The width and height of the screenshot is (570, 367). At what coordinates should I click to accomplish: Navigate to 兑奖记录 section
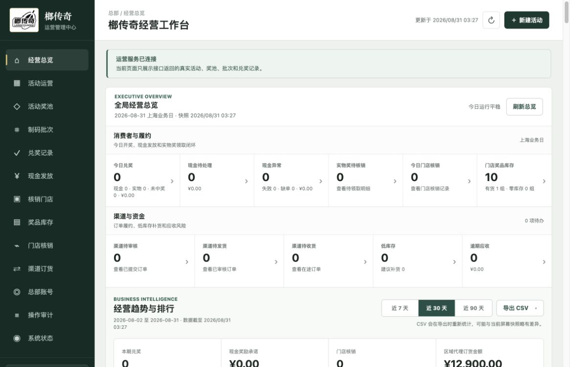coord(47,153)
